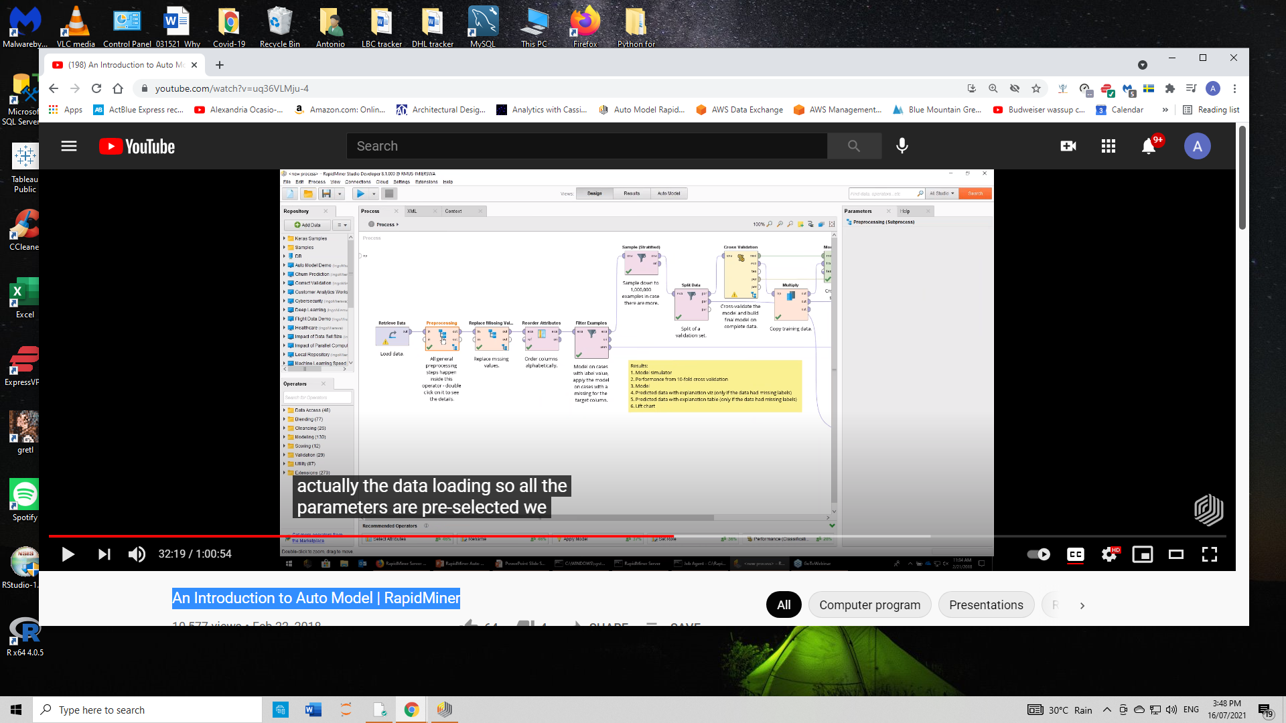Open the YouTube apps grid
The height and width of the screenshot is (723, 1286).
1109,146
